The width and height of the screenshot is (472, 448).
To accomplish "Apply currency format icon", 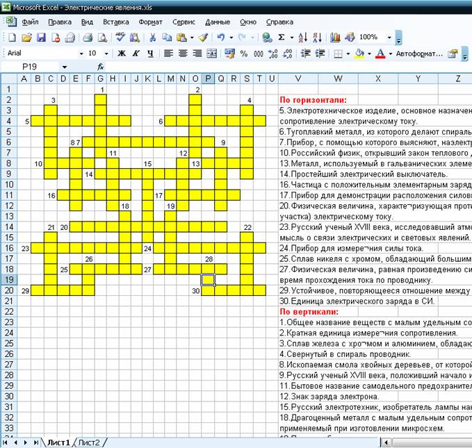I will [x=229, y=53].
